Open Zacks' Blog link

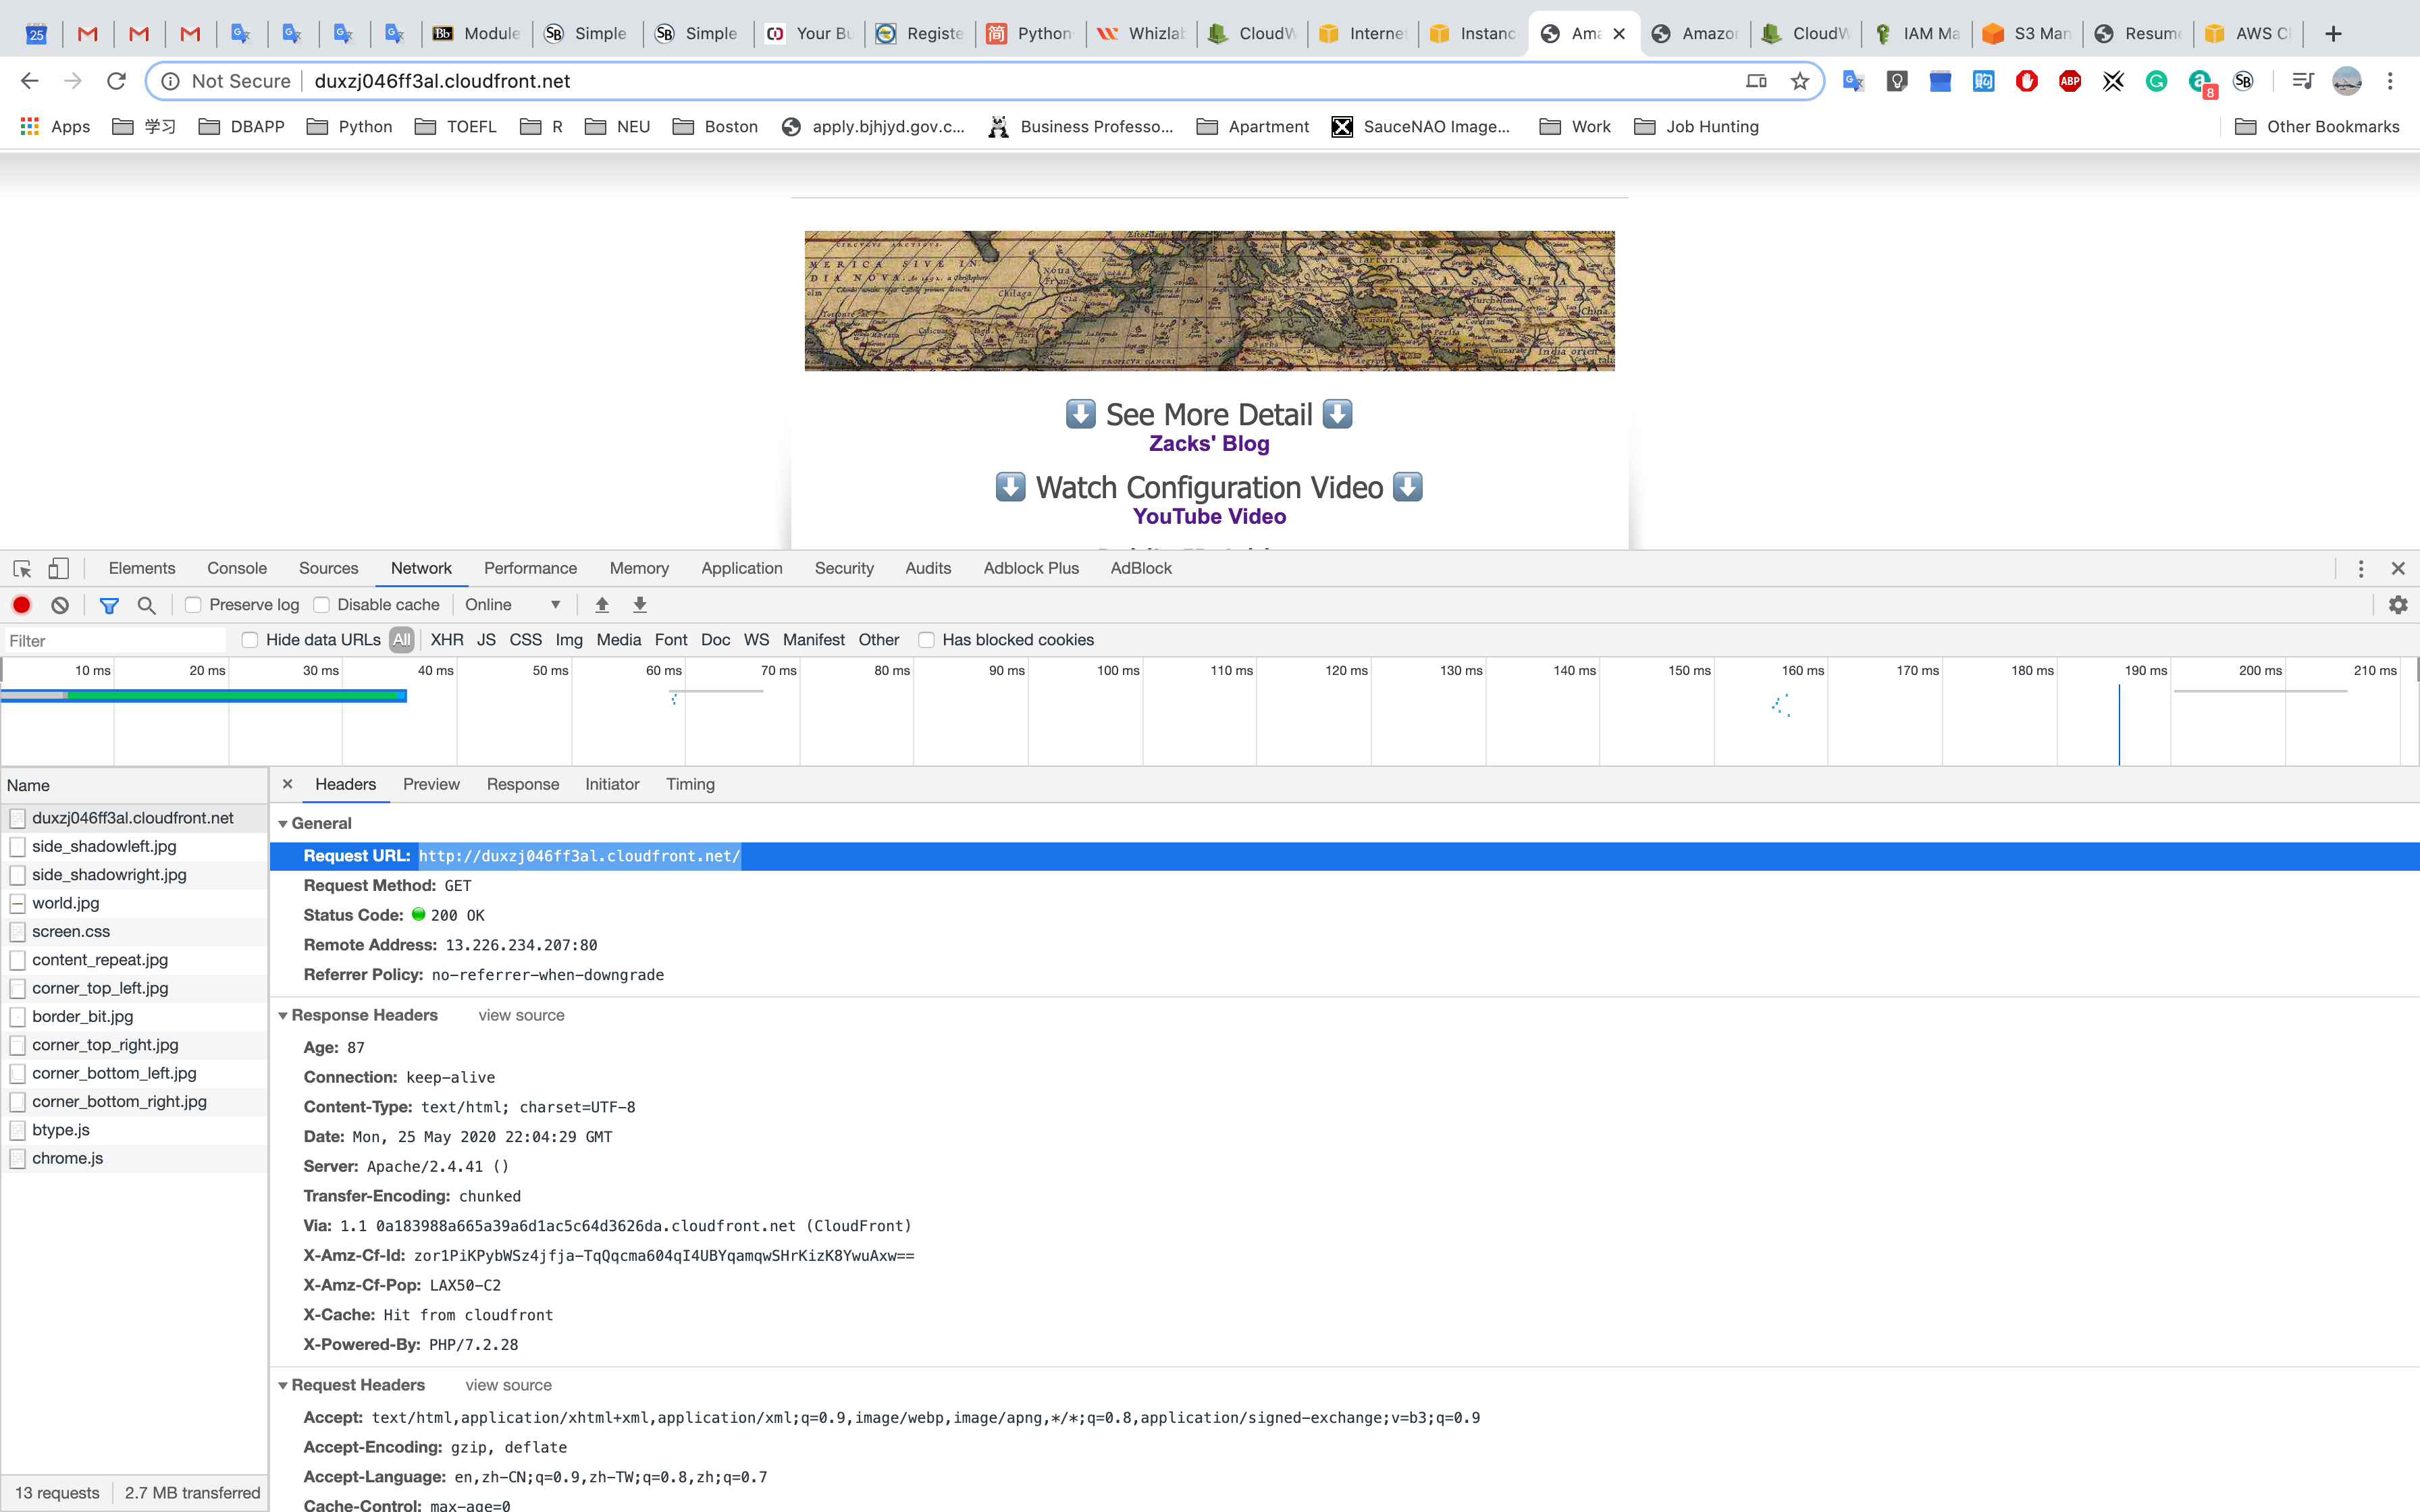click(1208, 444)
